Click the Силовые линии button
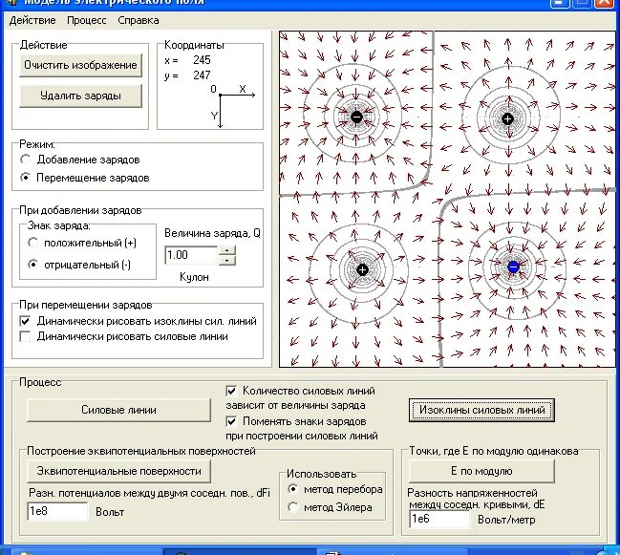Screen dimensions: 620x555 [118, 410]
